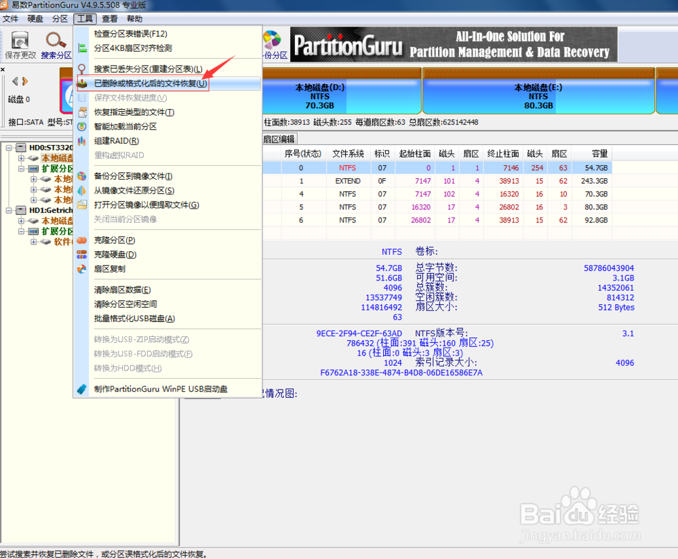Viewport: 678px width, 559px height.
Task: Click the Search Partitions (搜索分区) magnifier icon
Action: pyautogui.click(x=56, y=40)
